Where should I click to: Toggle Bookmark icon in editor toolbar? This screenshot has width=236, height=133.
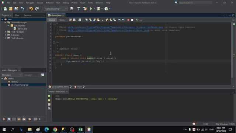[115, 20]
